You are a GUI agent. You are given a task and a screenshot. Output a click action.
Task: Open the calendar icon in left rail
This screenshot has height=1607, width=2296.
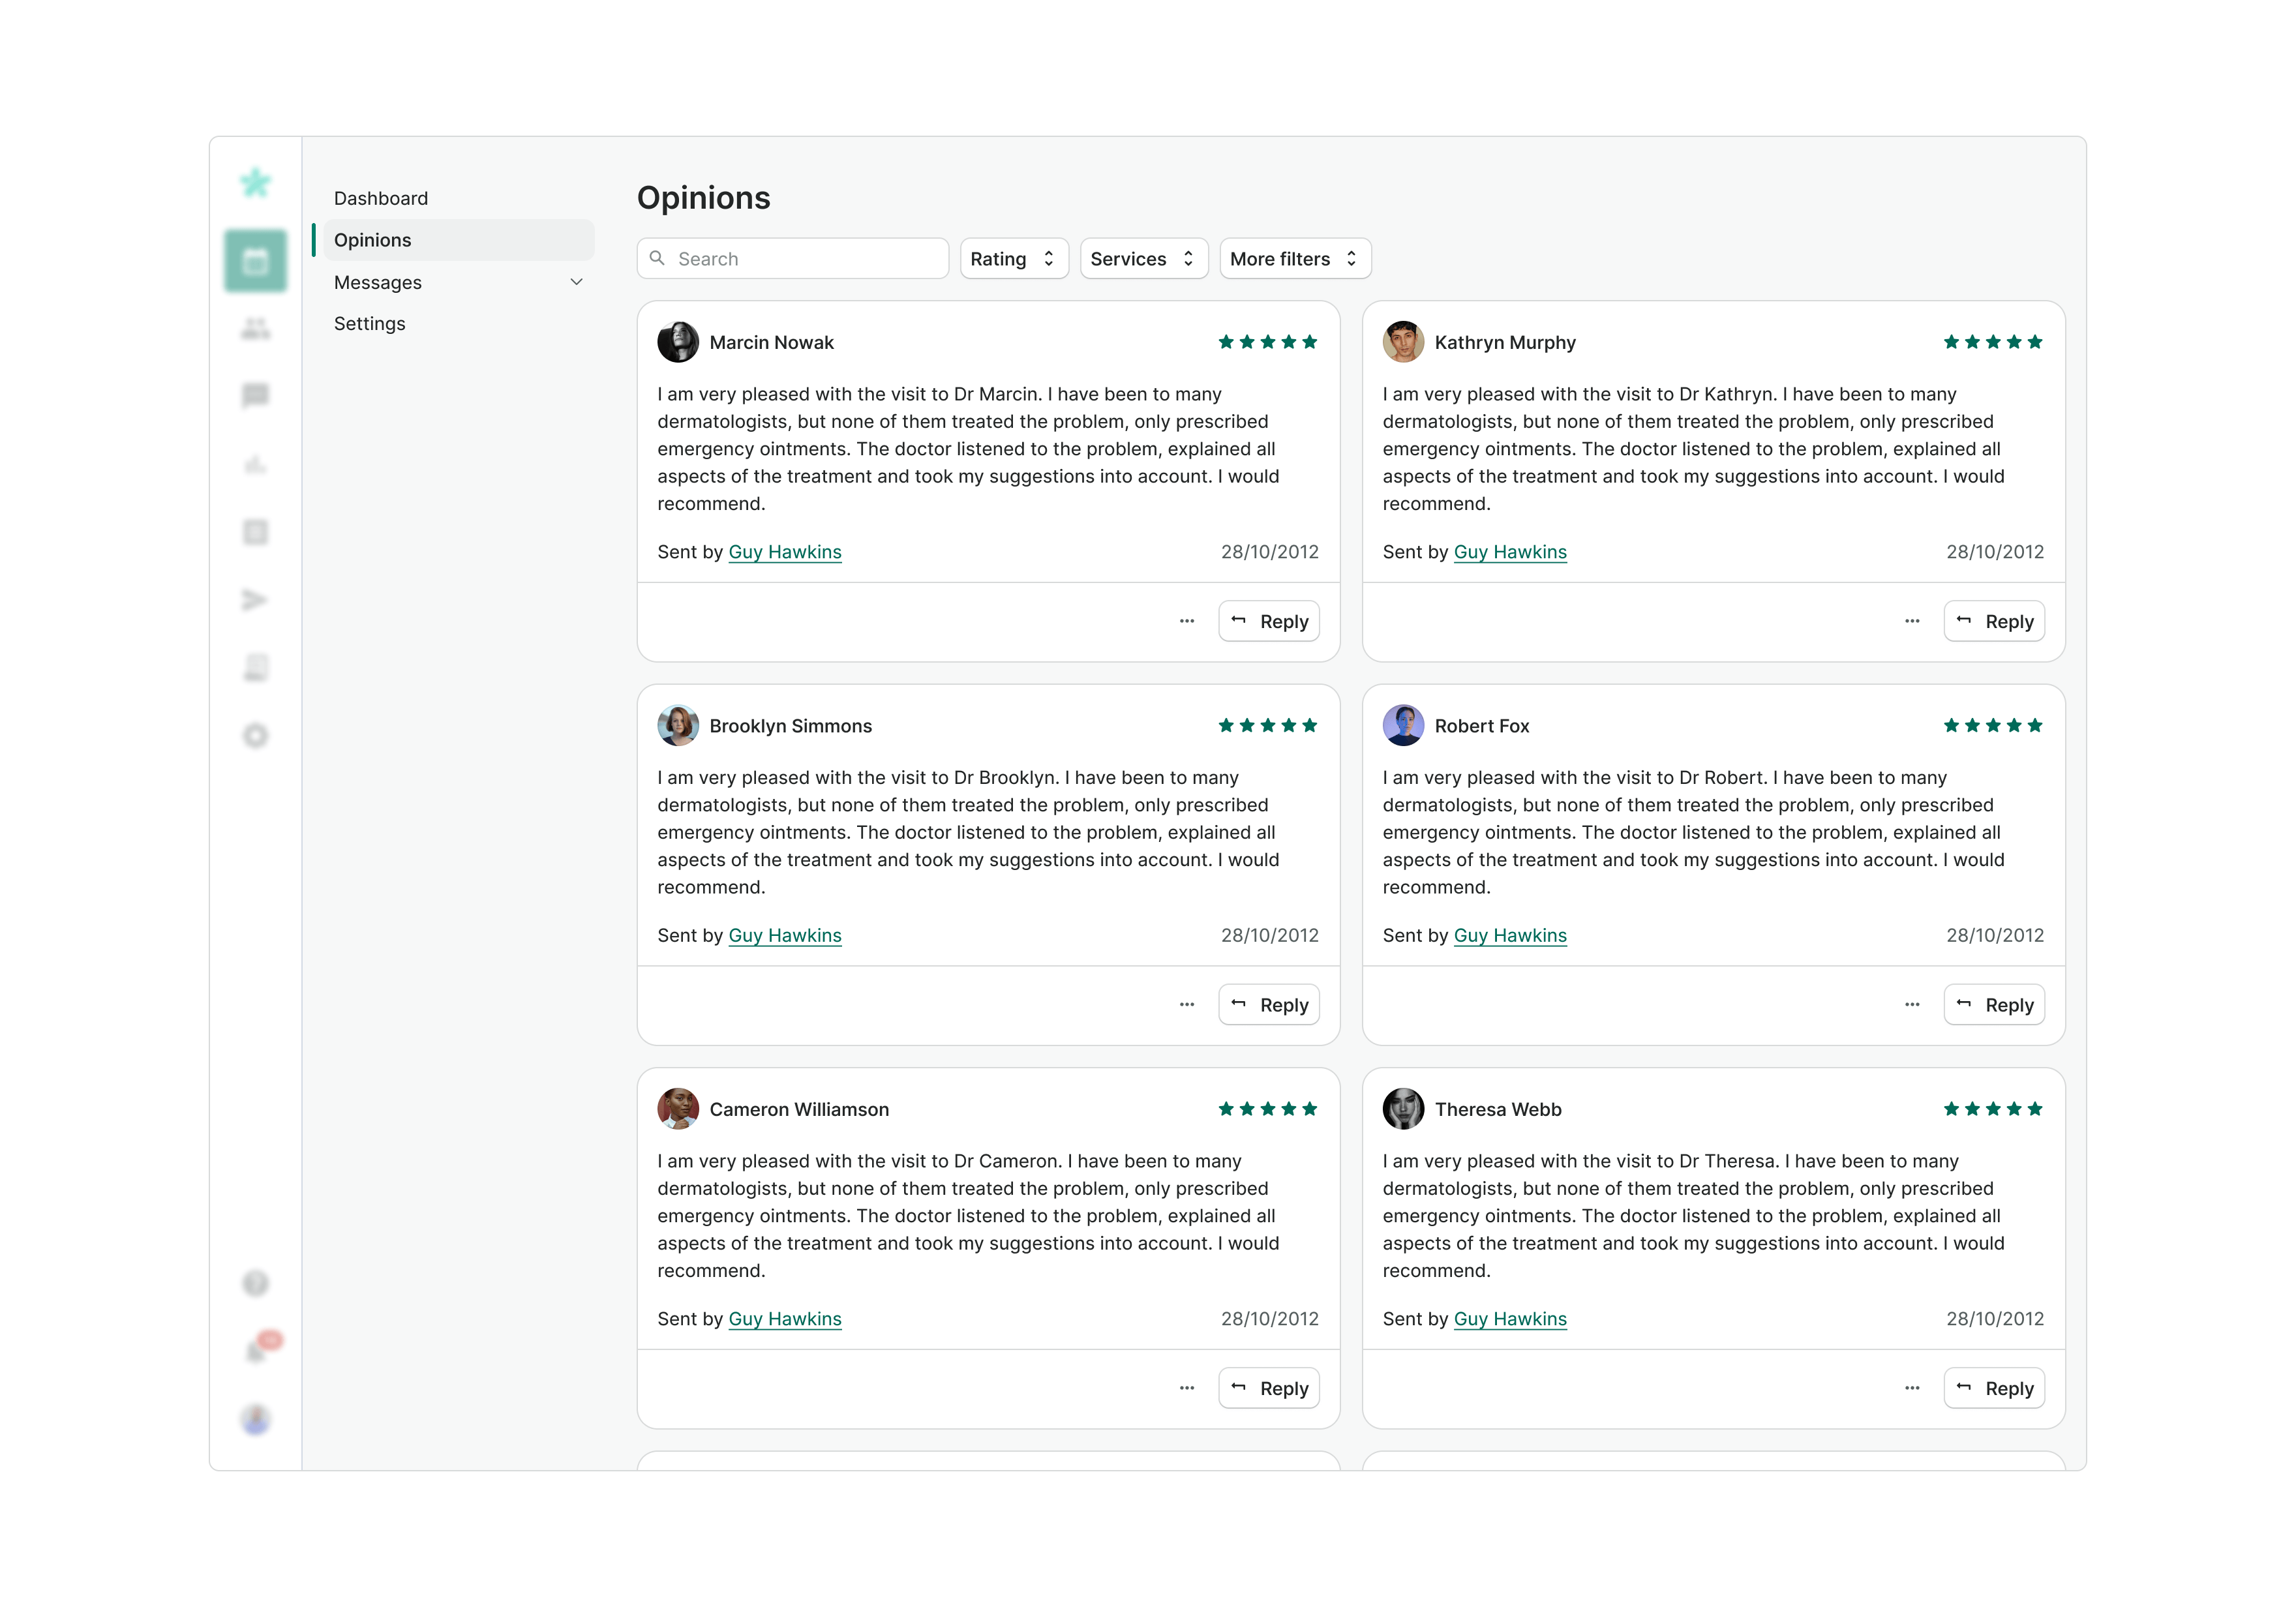255,261
